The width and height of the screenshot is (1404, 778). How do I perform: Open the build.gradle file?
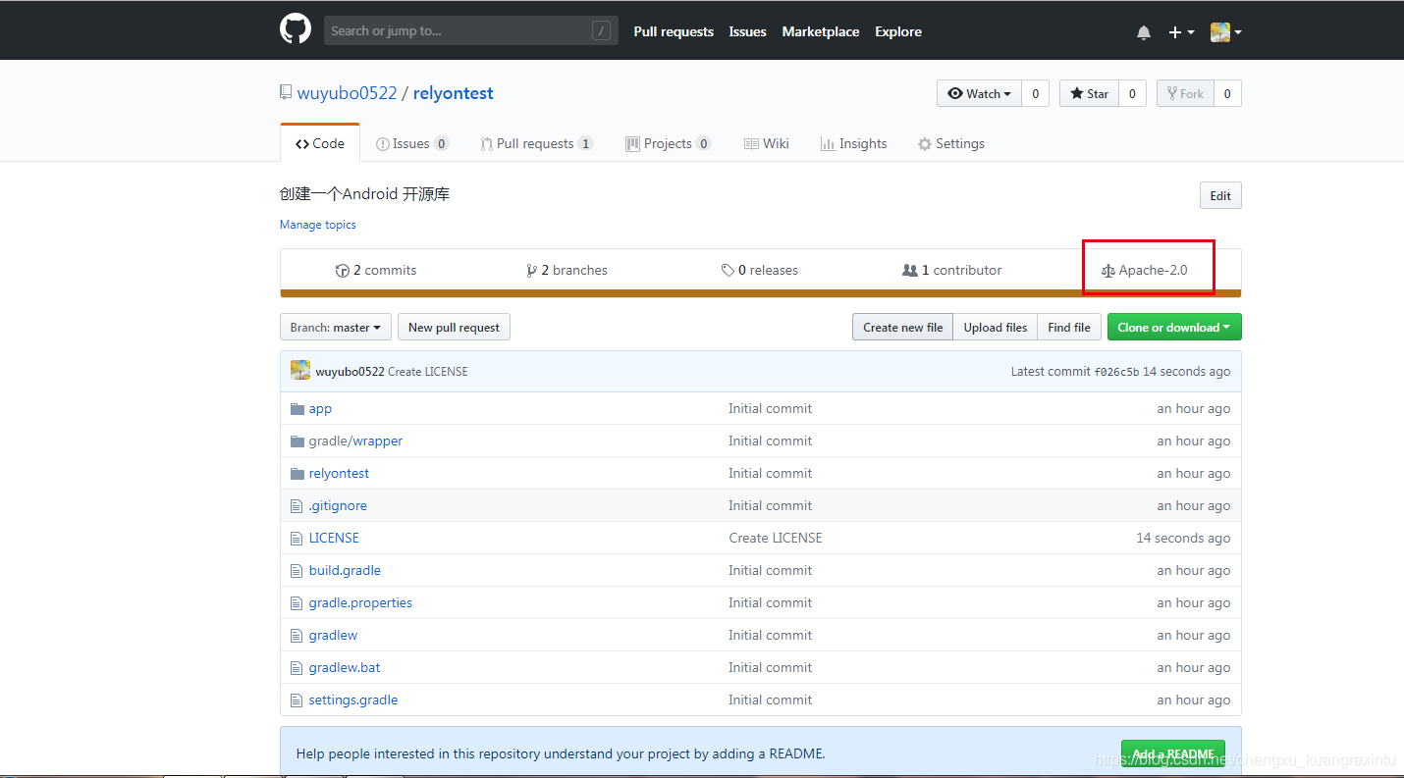click(345, 570)
